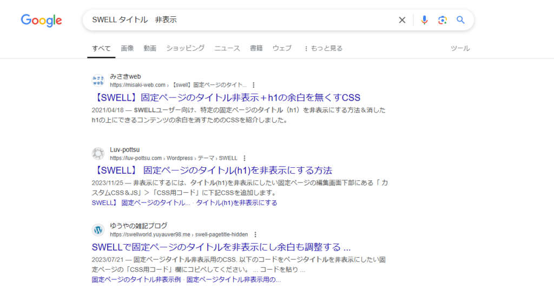Open the 書籍 tab
This screenshot has width=554, height=295.
256,48
